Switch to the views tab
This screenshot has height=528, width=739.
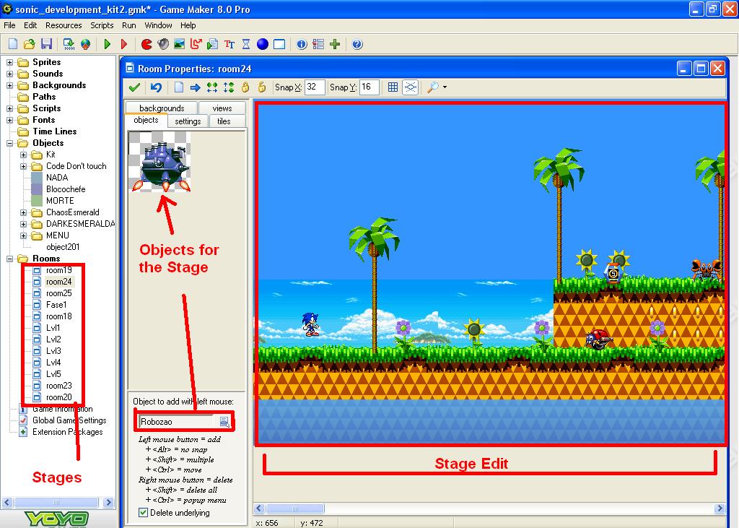222,108
